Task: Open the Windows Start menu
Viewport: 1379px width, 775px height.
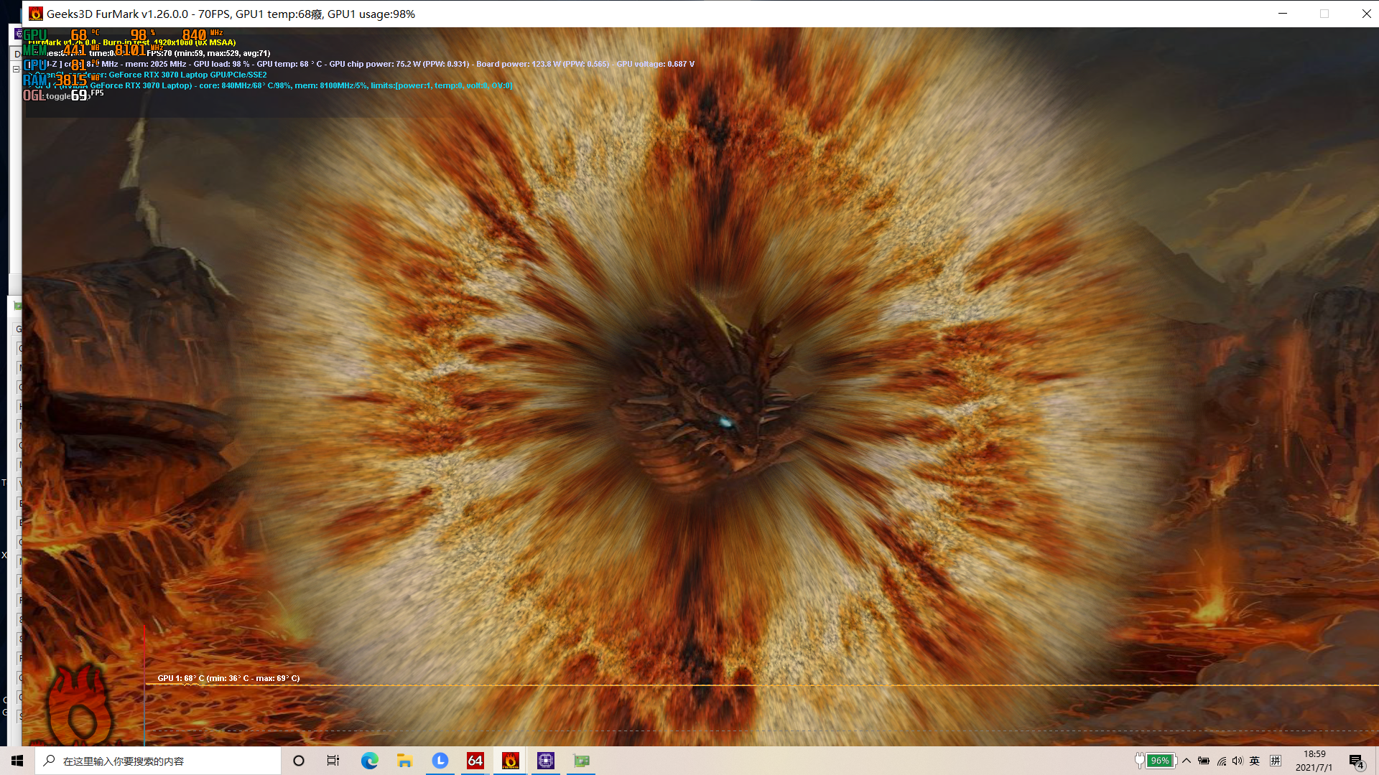Action: (17, 761)
